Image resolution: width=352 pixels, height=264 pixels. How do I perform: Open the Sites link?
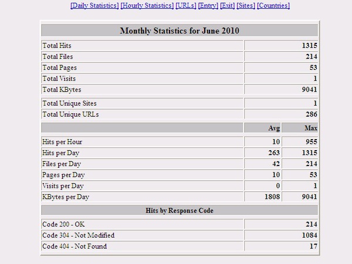click(246, 5)
